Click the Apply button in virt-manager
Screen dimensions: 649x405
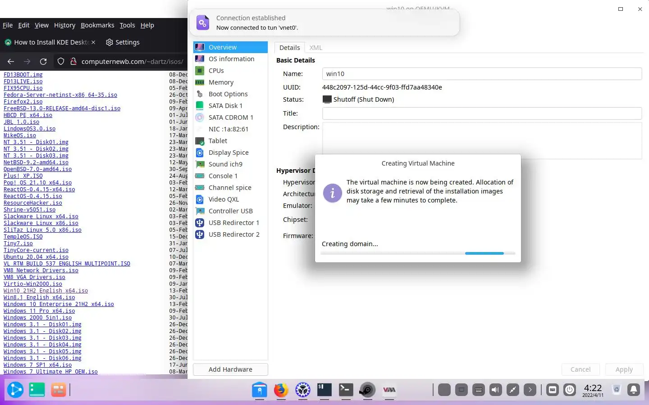pyautogui.click(x=624, y=369)
